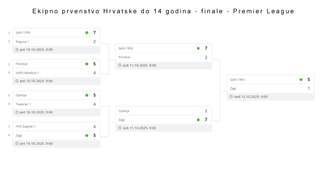Click the green winner dot beside Ponikve's score of 5

pyautogui.click(x=87, y=64)
